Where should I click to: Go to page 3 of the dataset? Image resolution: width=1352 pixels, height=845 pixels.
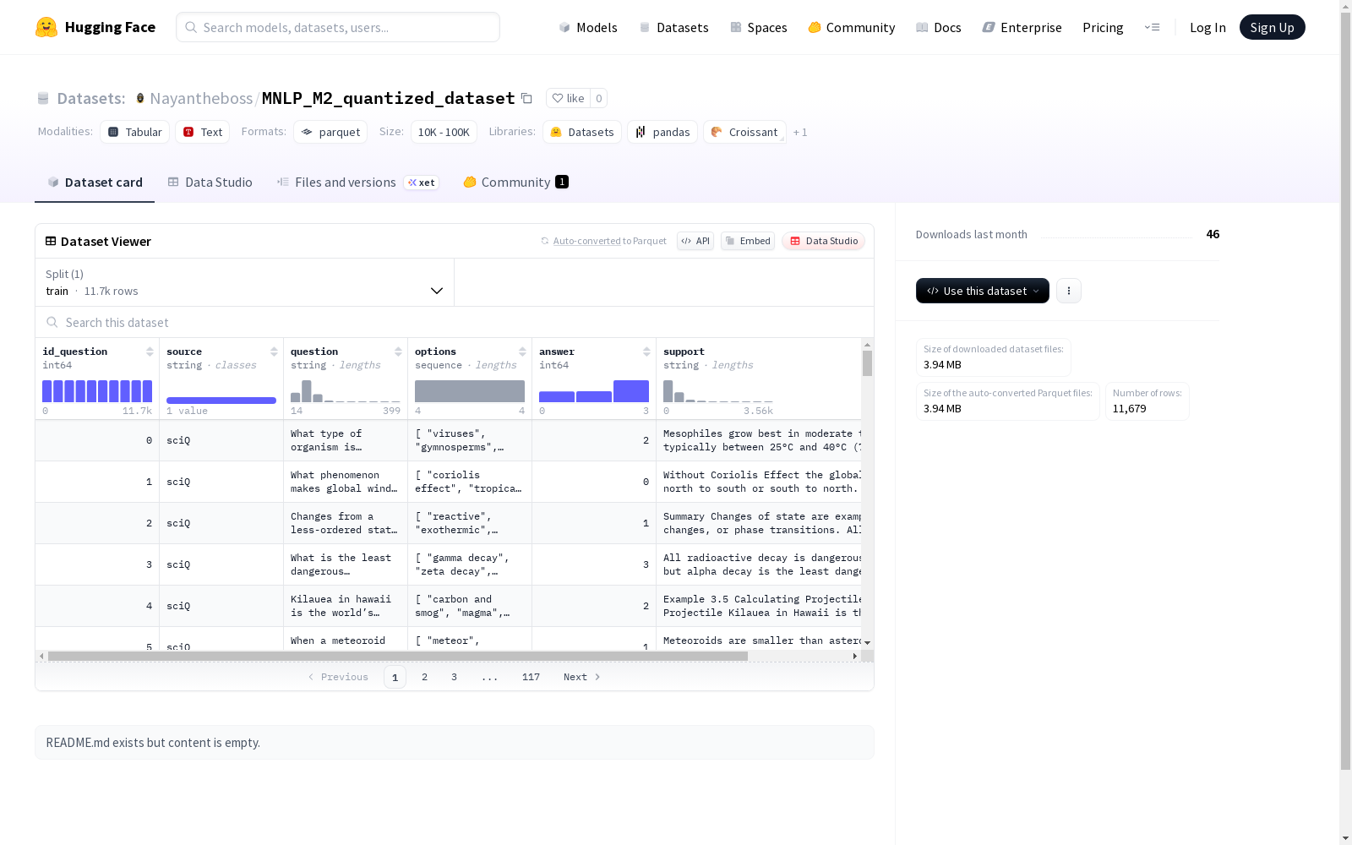[x=454, y=677]
